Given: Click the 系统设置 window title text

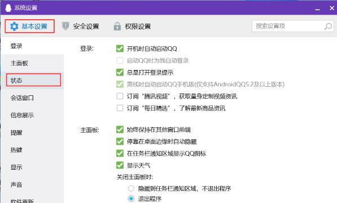Looking at the screenshot, I should tap(25, 8).
